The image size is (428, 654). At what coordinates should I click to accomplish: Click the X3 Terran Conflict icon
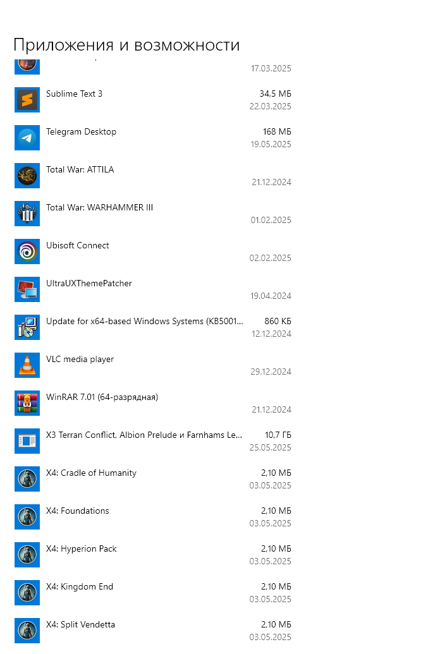pos(27,441)
